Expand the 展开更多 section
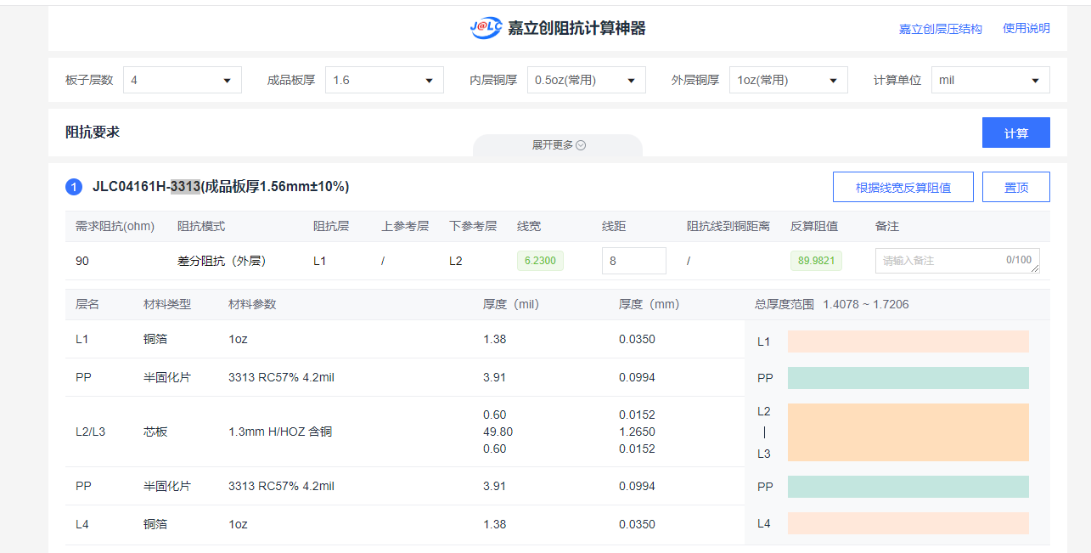Image resolution: width=1091 pixels, height=553 pixels. click(x=558, y=145)
